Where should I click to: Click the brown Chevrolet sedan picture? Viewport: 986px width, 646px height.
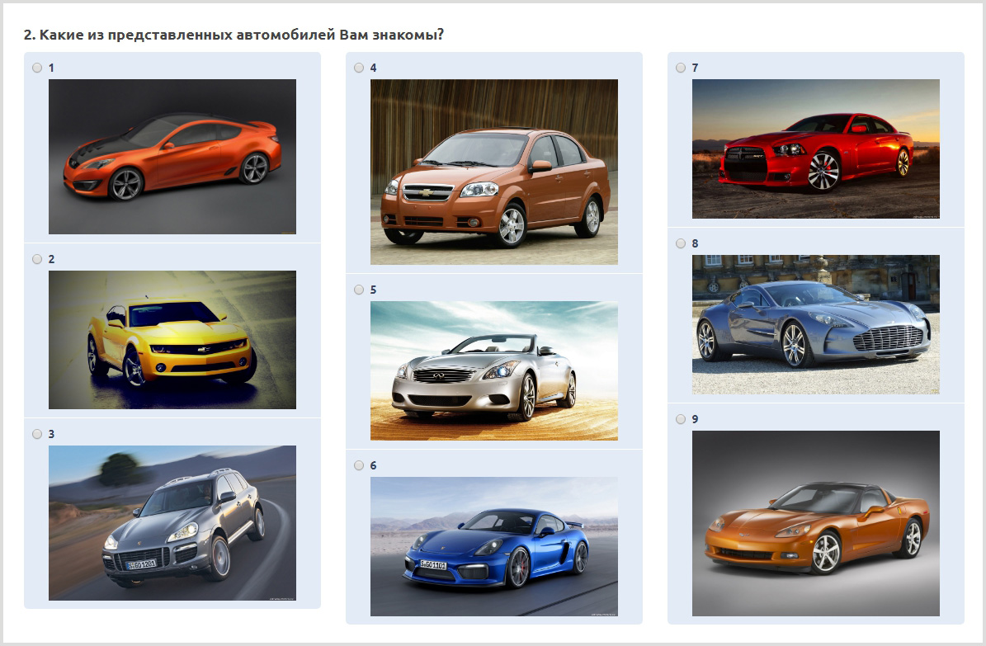(494, 172)
